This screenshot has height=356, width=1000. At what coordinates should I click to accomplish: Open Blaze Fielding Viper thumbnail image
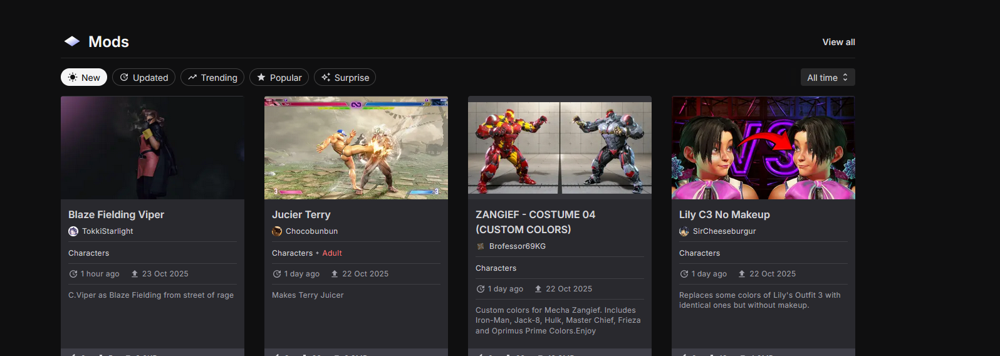click(x=152, y=148)
